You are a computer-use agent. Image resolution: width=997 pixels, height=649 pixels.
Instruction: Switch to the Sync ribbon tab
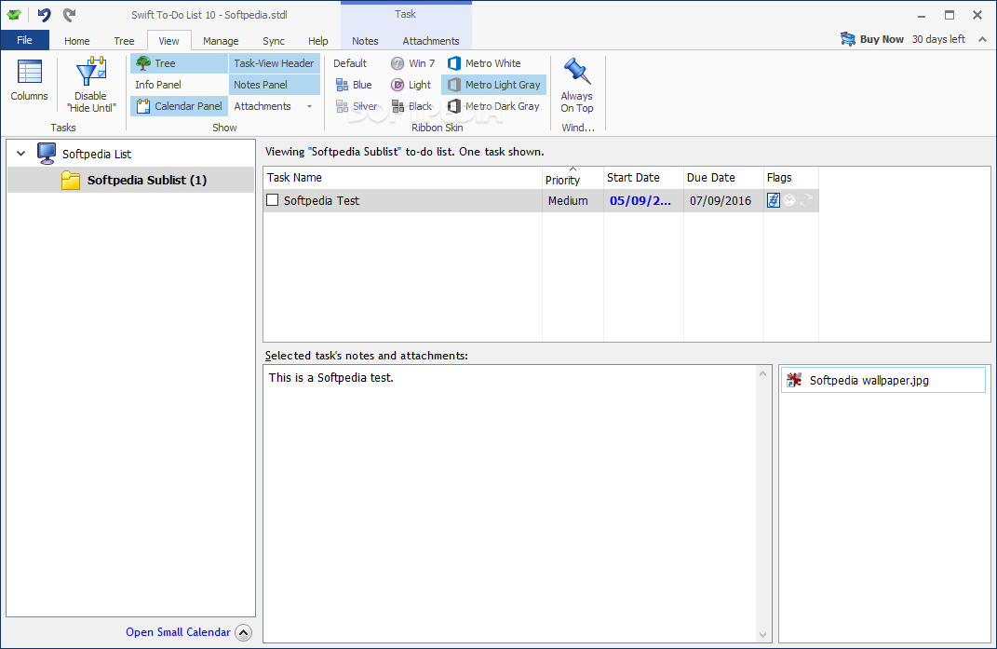tap(274, 41)
